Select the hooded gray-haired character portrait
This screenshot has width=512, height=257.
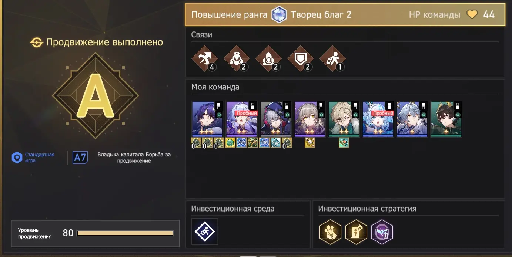(x=276, y=119)
